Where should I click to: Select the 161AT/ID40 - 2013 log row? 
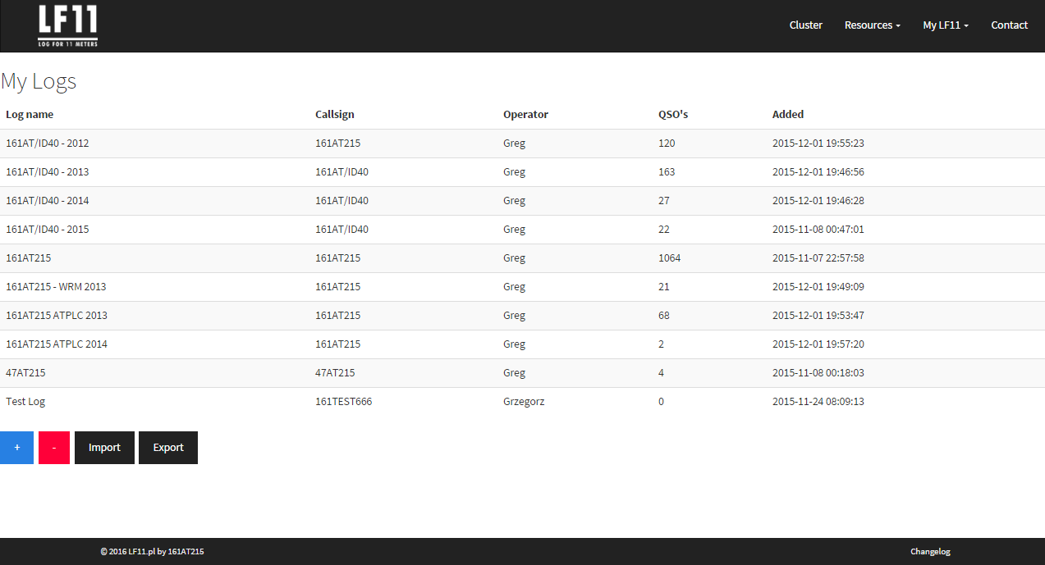tap(47, 172)
